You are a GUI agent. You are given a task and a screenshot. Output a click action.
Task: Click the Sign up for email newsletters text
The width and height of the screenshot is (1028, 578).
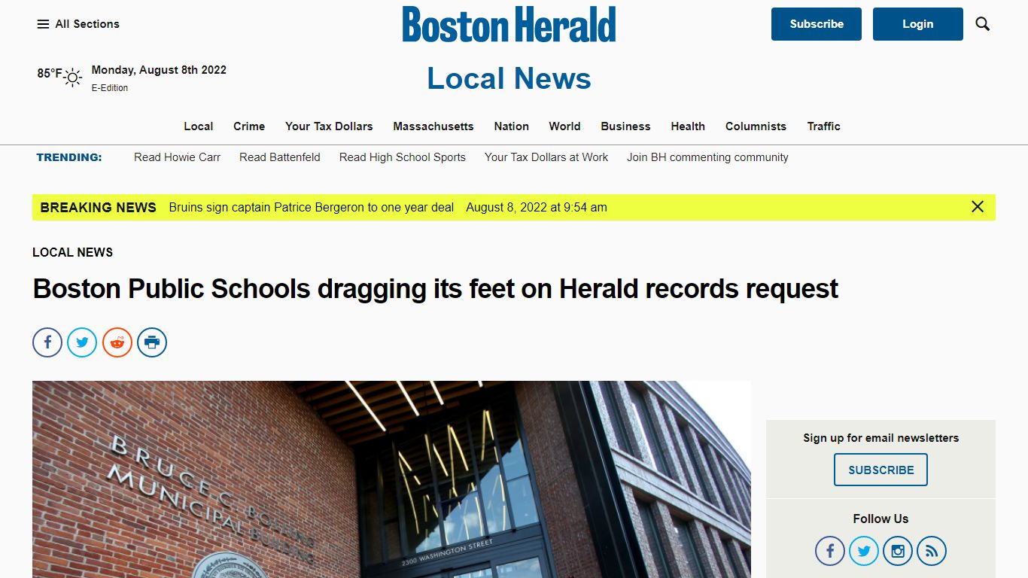pos(881,437)
